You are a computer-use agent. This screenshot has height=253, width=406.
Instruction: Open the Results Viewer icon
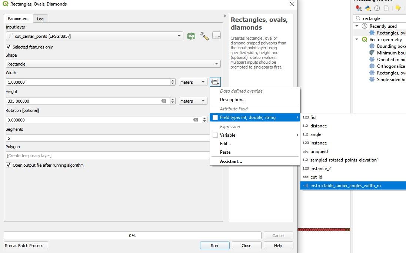[386, 8]
